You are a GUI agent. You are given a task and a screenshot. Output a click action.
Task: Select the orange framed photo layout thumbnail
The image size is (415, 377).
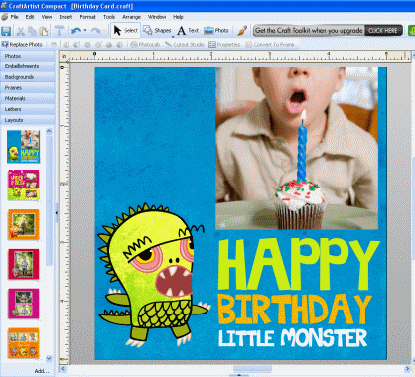[x=24, y=225]
